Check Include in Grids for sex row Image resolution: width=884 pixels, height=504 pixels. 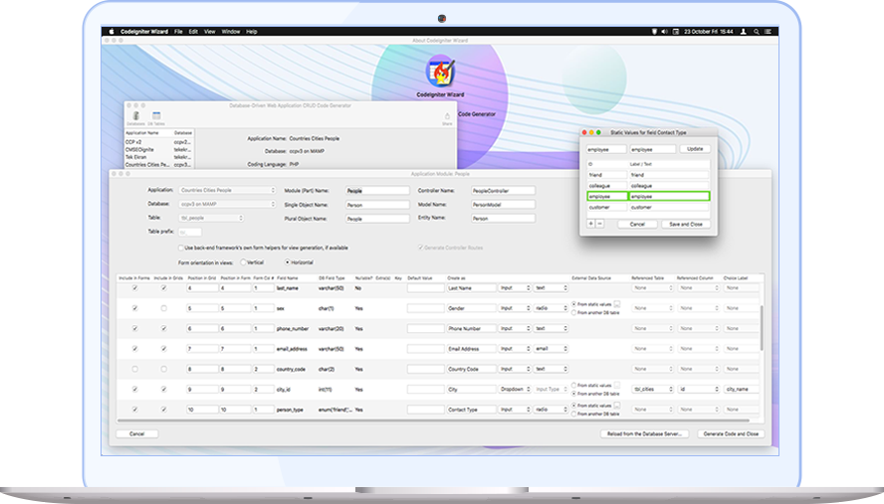163,308
